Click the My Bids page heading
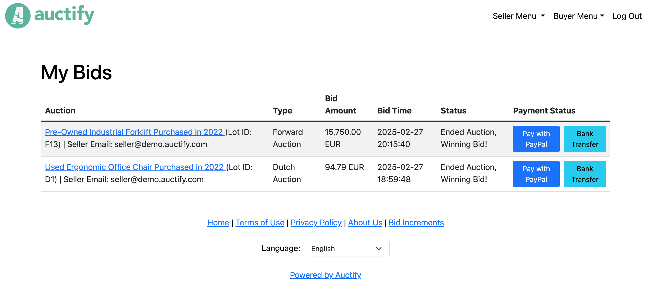The image size is (648, 290). pyautogui.click(x=76, y=73)
